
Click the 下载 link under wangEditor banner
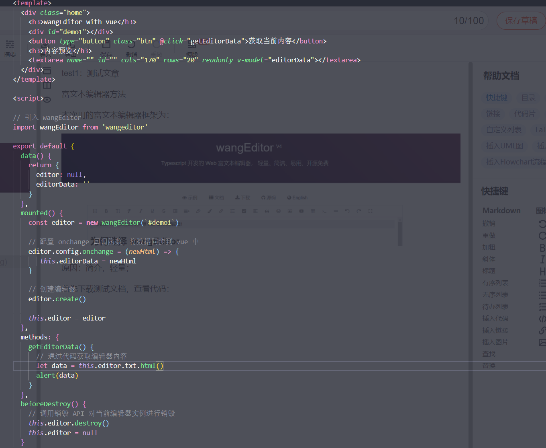pos(242,197)
